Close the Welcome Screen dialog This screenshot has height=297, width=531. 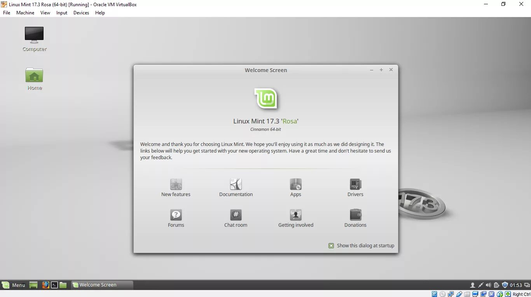click(x=391, y=70)
